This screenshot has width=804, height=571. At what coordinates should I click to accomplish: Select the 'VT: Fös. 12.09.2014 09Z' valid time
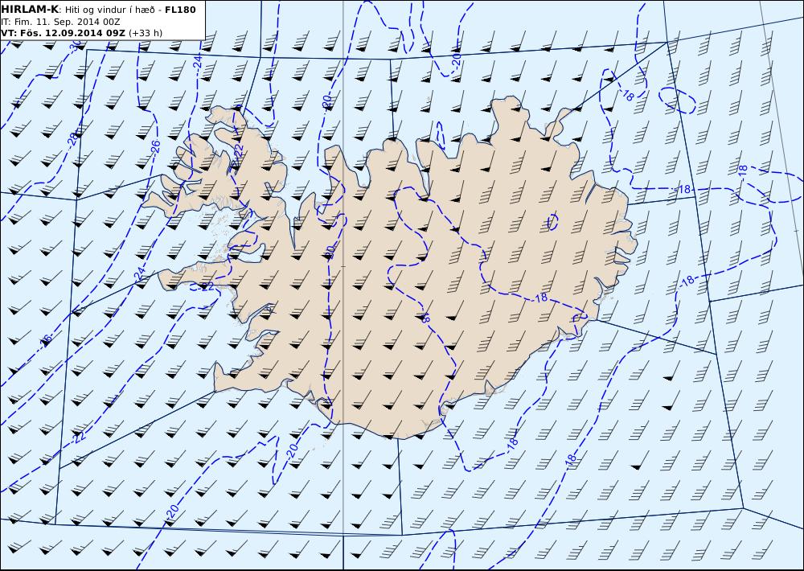click(x=63, y=33)
